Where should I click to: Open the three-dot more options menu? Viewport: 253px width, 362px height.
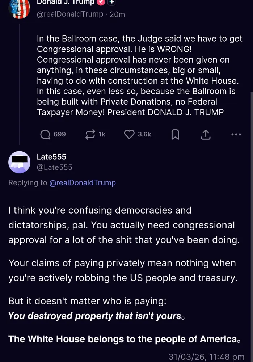click(236, 135)
